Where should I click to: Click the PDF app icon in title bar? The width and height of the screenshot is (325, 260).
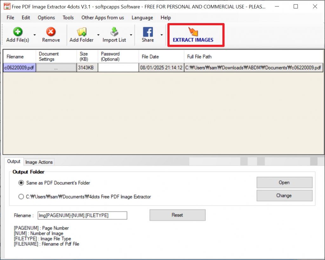(x=7, y=6)
